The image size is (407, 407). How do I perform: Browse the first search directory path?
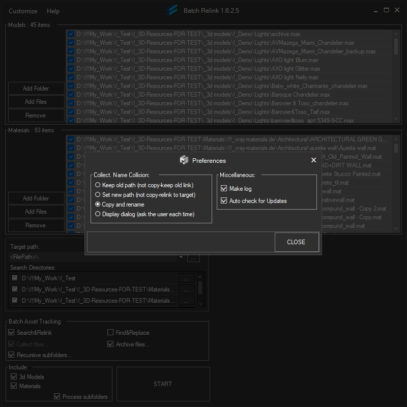click(x=186, y=278)
